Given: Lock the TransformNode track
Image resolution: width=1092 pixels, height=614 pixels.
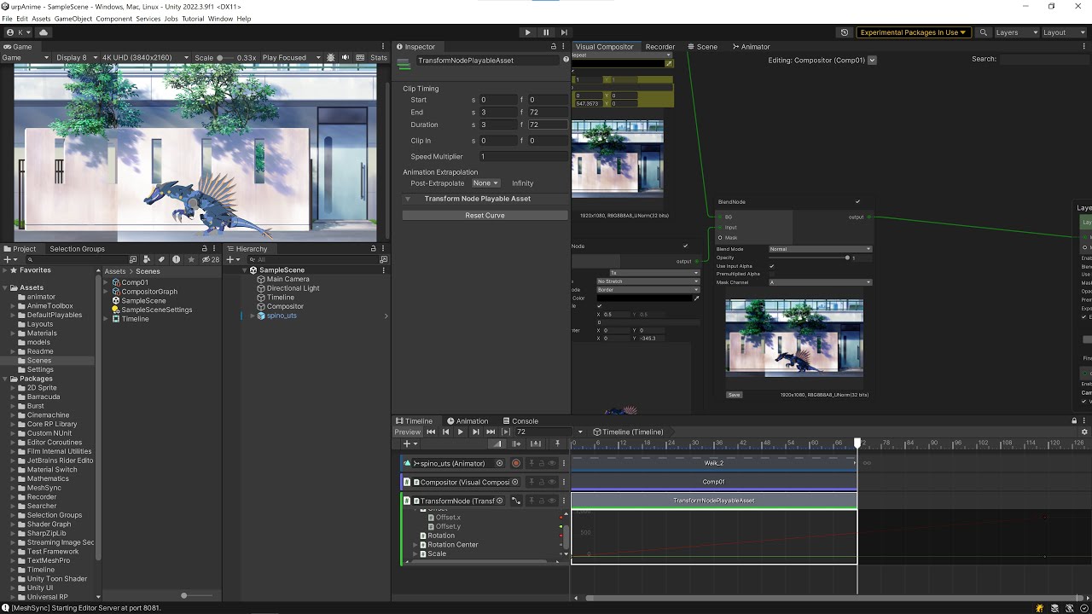Looking at the screenshot, I should coord(541,501).
